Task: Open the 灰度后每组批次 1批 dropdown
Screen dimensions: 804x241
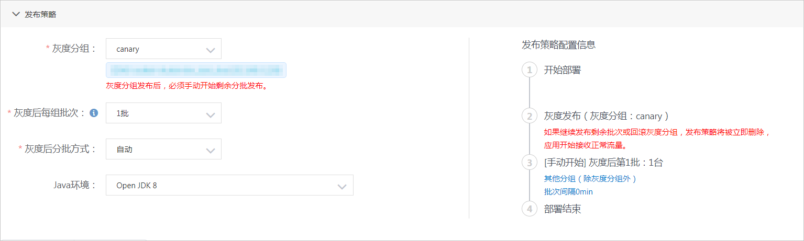Action: coord(163,113)
